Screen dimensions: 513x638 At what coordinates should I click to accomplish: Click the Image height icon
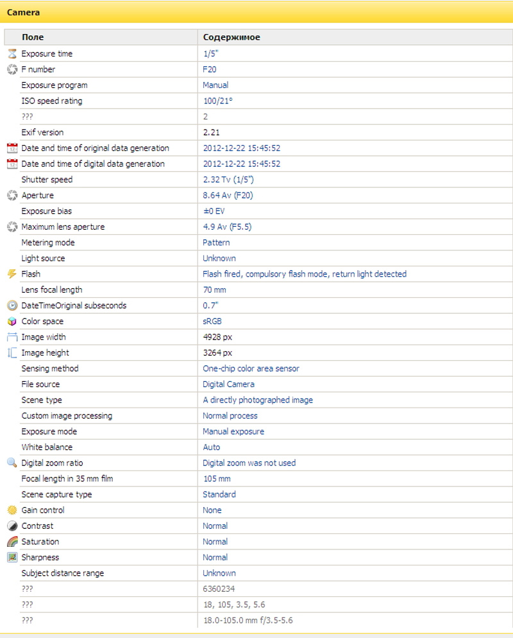coord(12,353)
